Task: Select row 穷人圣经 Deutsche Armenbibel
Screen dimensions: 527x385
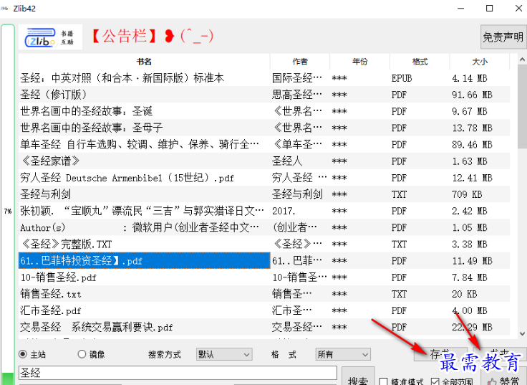Action: point(264,178)
